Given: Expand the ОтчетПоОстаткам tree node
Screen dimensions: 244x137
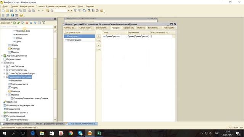Looking at the screenshot, I should (x=4, y=70).
